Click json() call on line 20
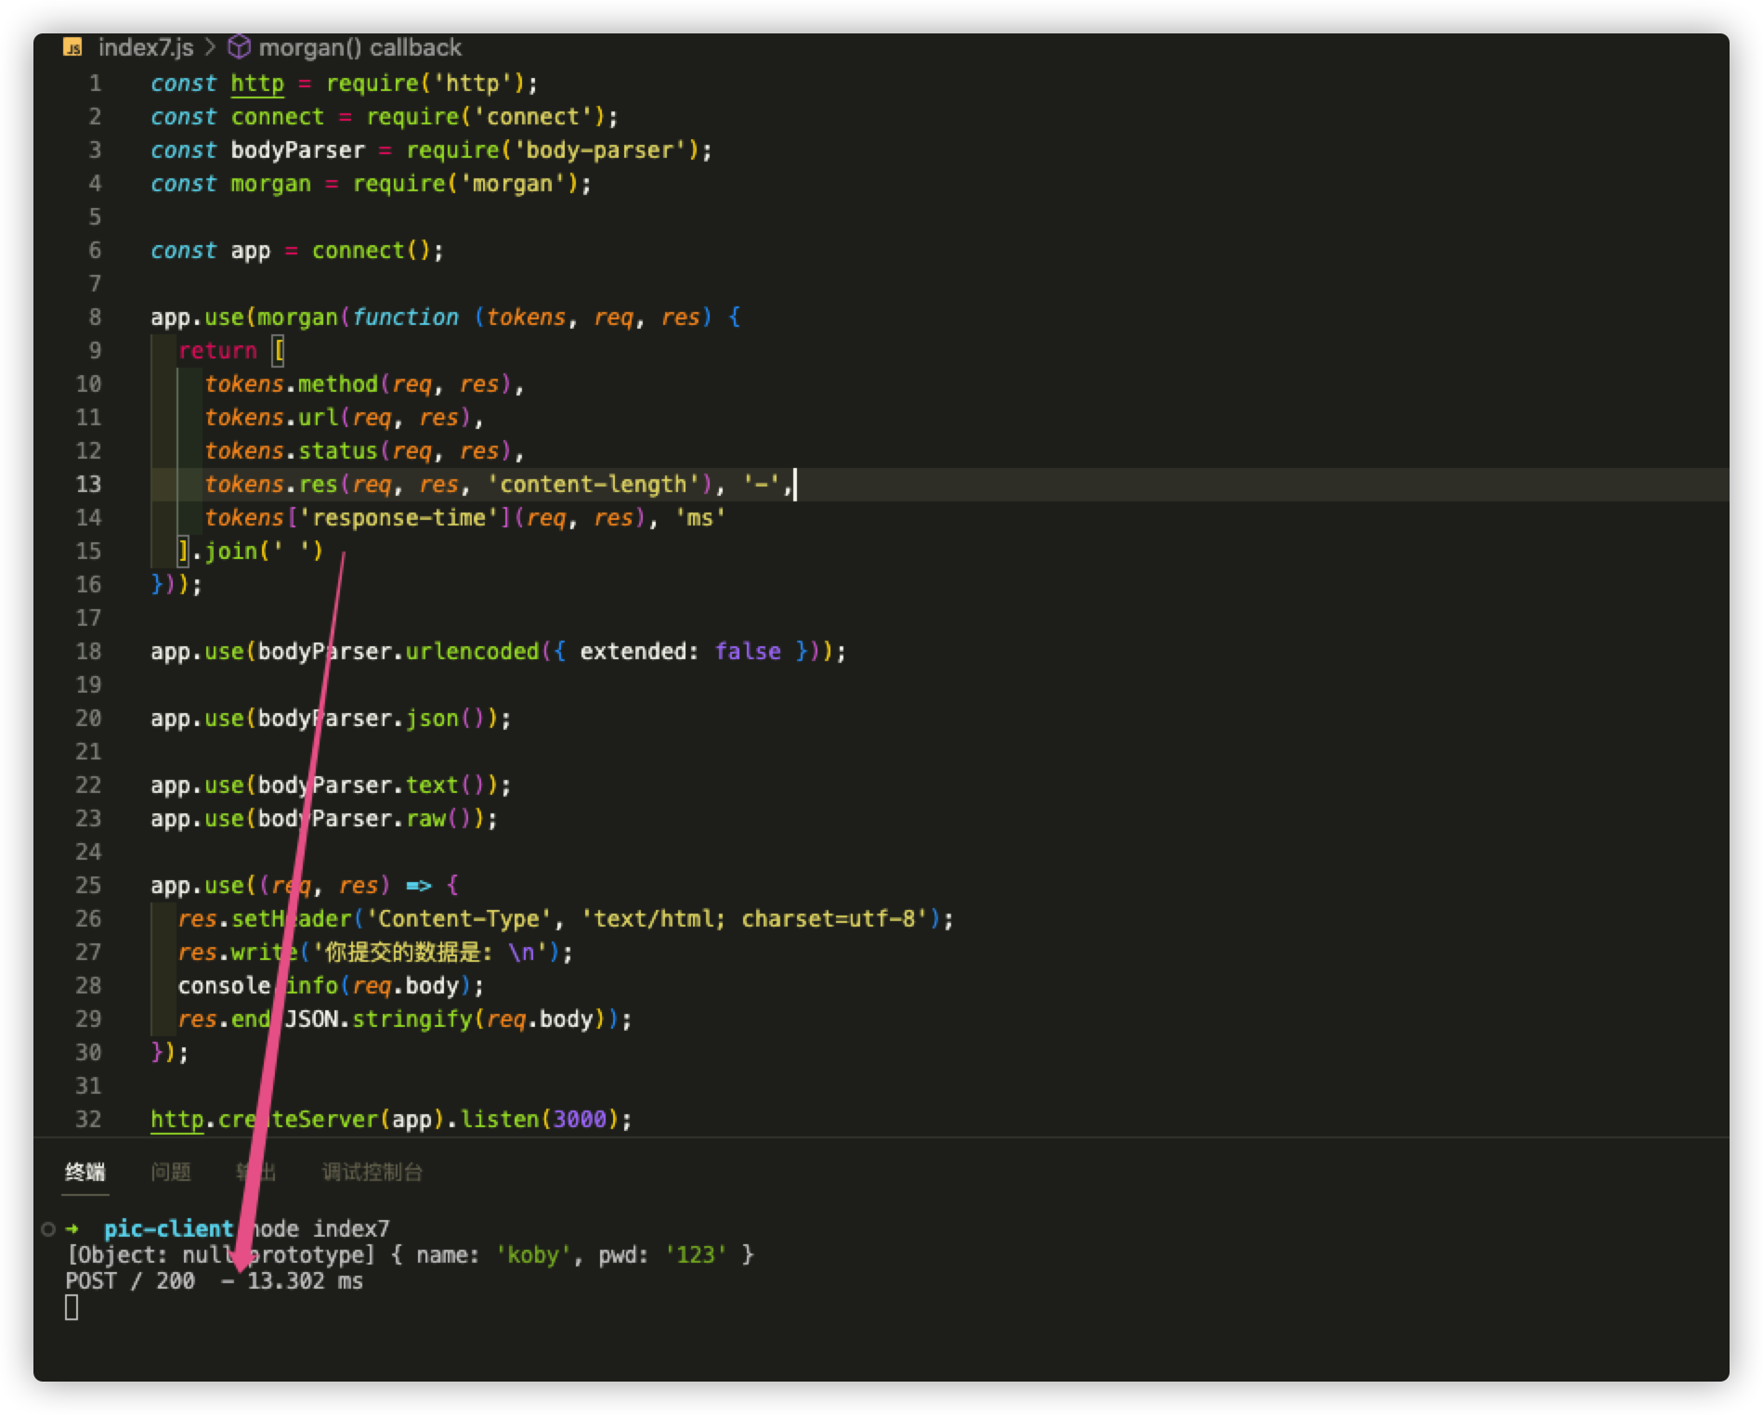Image resolution: width=1763 pixels, height=1415 pixels. 445,719
